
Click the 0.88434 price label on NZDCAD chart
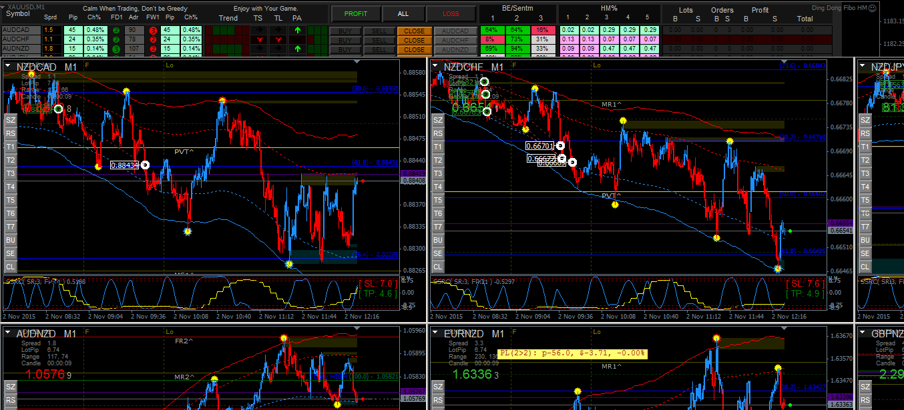[x=125, y=165]
